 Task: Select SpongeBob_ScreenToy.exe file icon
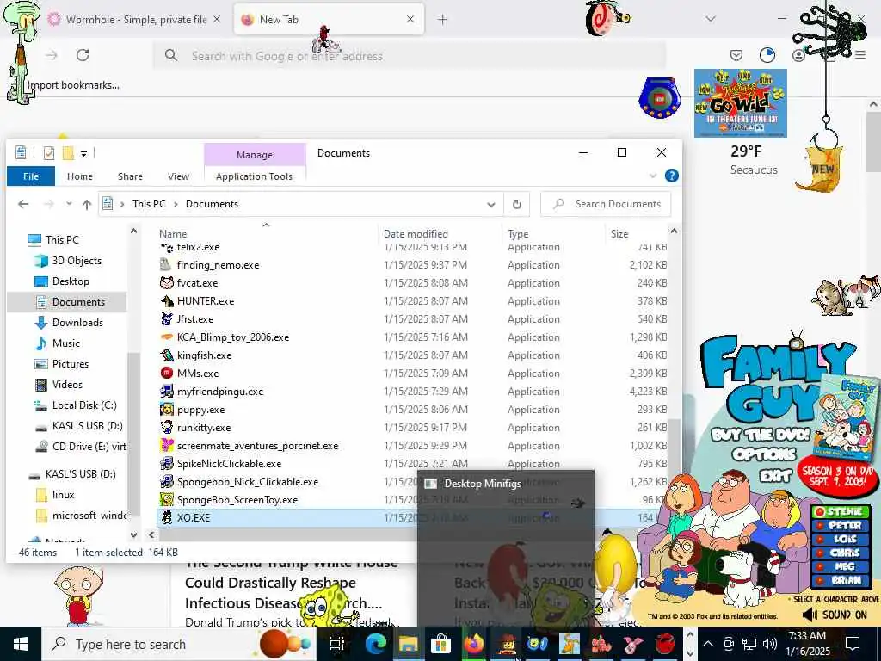pyautogui.click(x=166, y=500)
